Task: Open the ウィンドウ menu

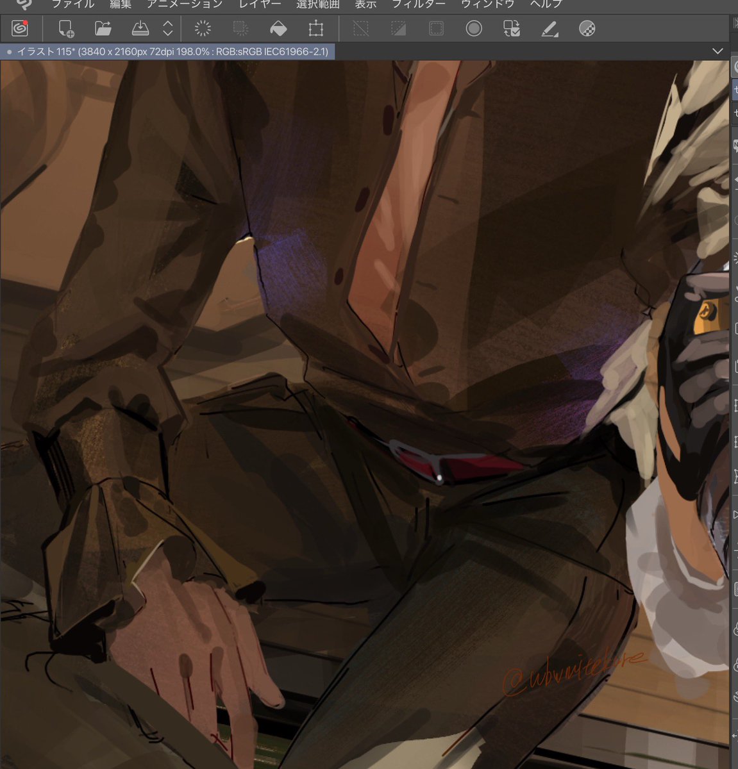Action: click(488, 4)
